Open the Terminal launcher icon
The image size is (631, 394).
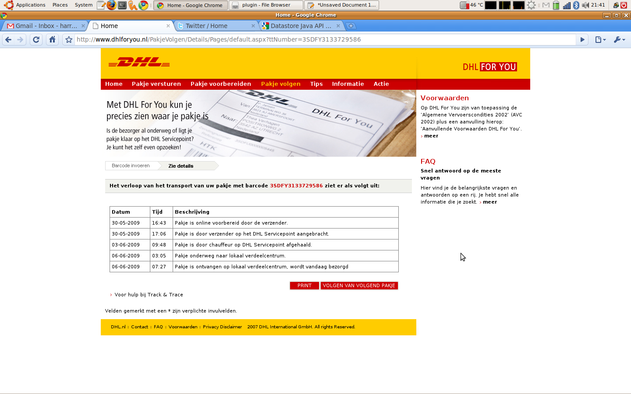tap(122, 5)
